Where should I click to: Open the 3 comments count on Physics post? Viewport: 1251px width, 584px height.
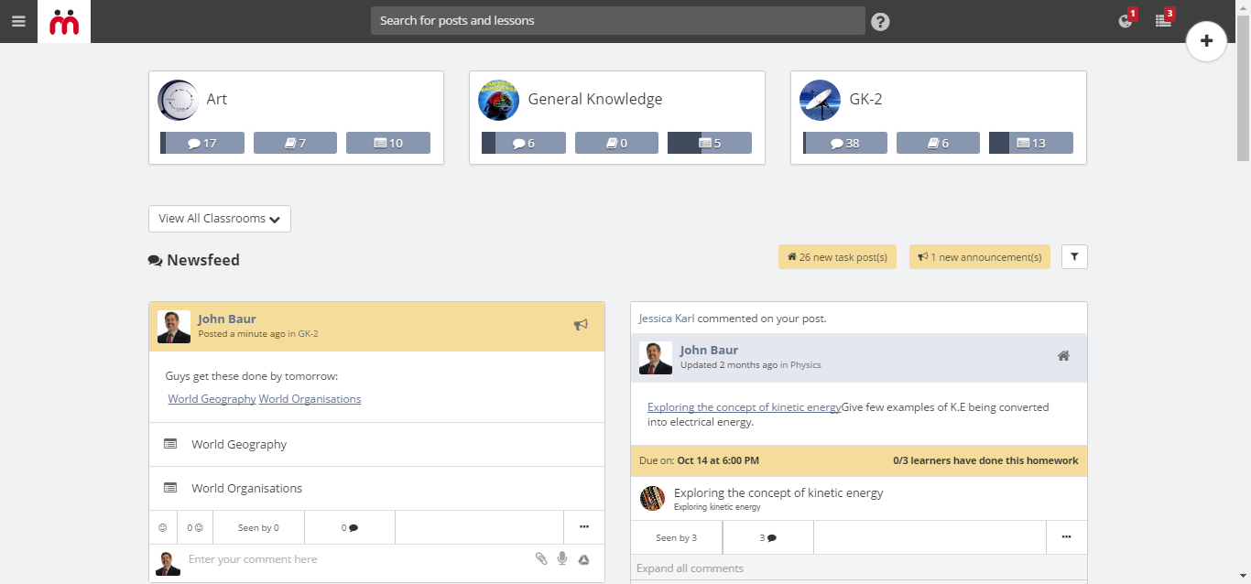[768, 537]
